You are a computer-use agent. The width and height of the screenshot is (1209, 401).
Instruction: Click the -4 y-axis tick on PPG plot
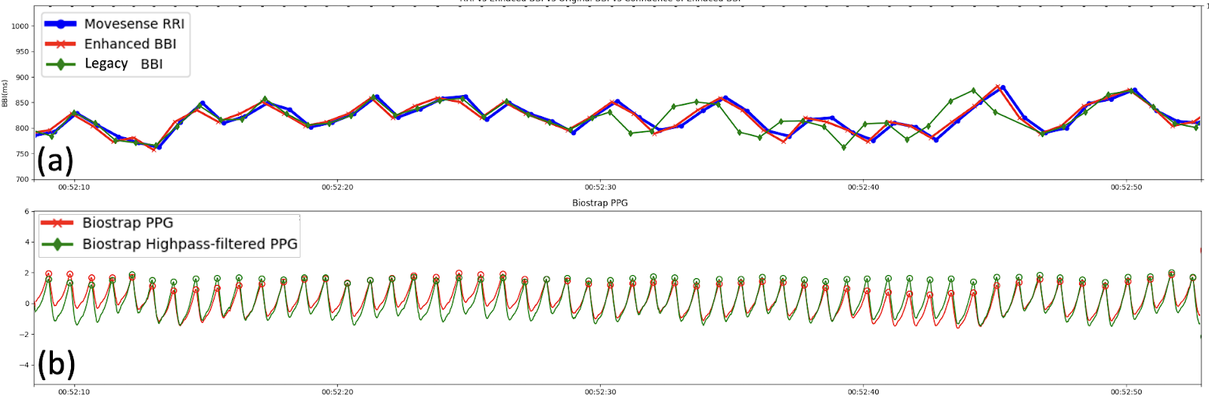tap(25, 365)
